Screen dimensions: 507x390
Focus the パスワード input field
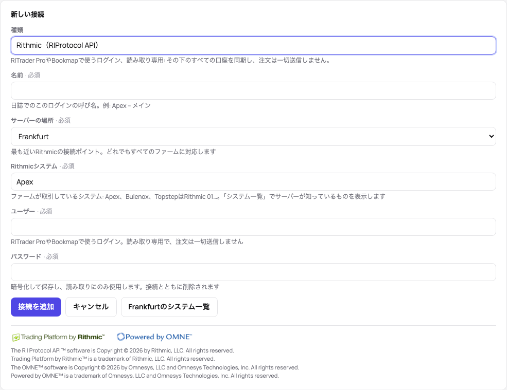(x=253, y=272)
